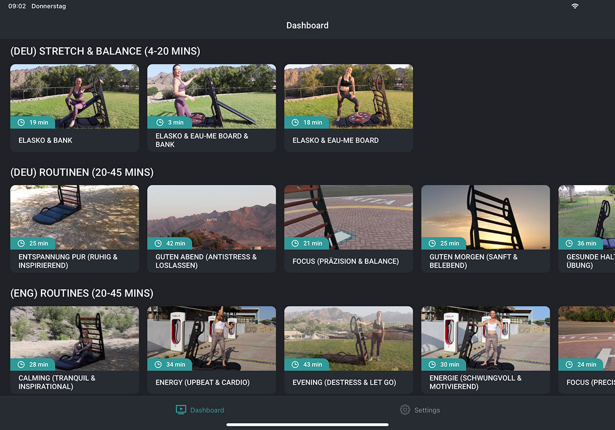Play ENERGY (UPBEAT & CARDIO) routine
Viewport: 615px width, 430px height.
[212, 350]
